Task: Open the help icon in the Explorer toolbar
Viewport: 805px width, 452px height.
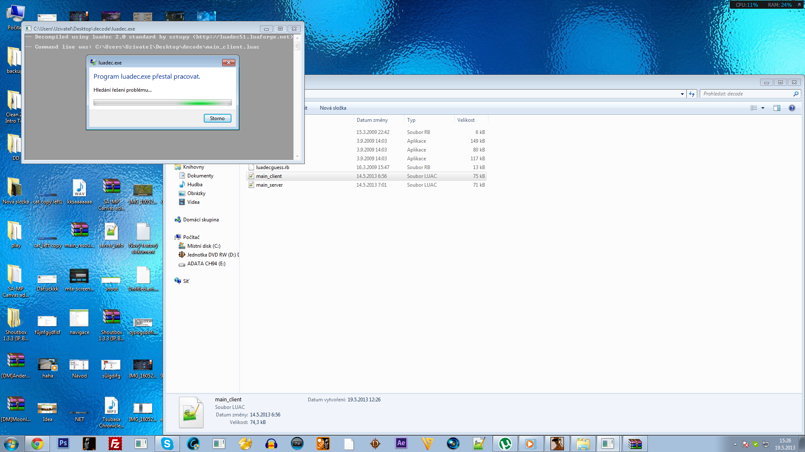Action: [792, 108]
